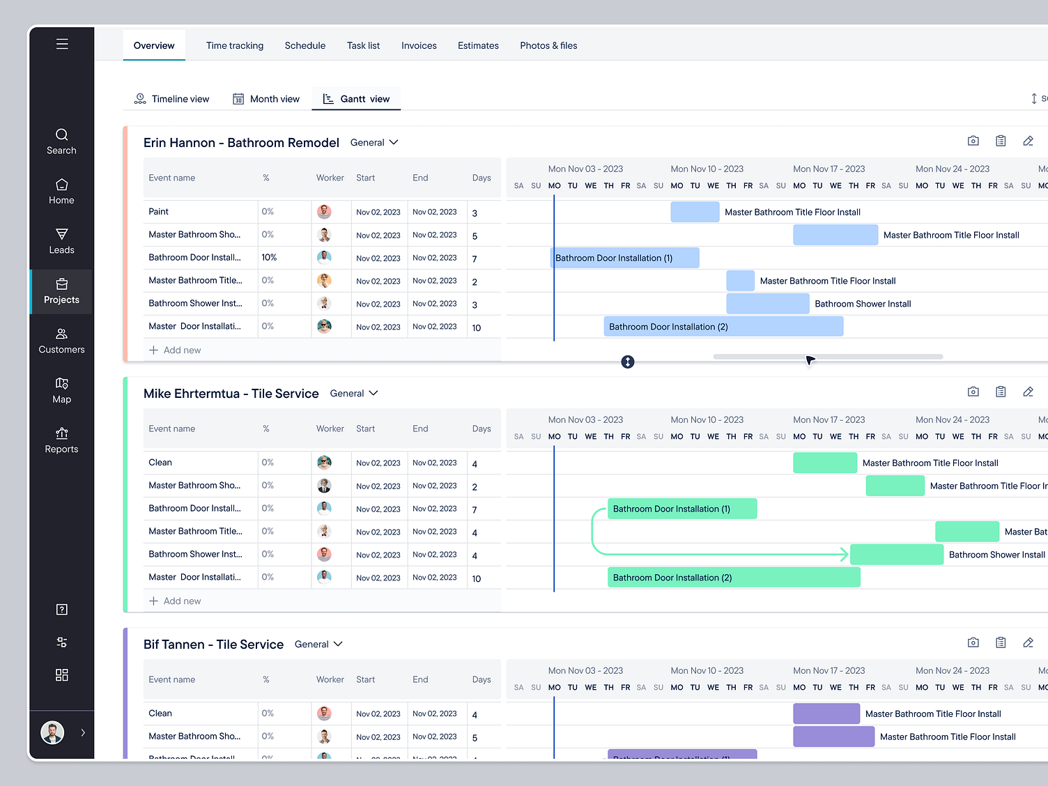Click the Search icon in sidebar
This screenshot has width=1048, height=786.
click(x=61, y=141)
